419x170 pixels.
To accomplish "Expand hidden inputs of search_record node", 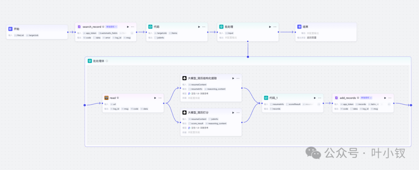I will [132, 33].
